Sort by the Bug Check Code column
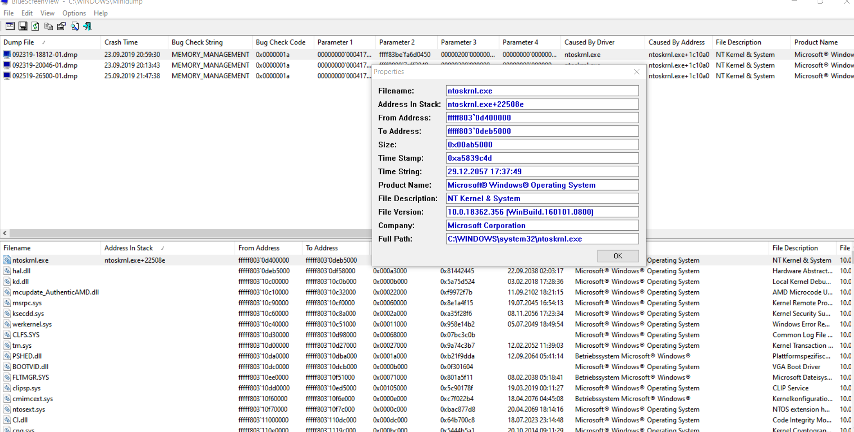Image resolution: width=854 pixels, height=432 pixels. (x=283, y=42)
